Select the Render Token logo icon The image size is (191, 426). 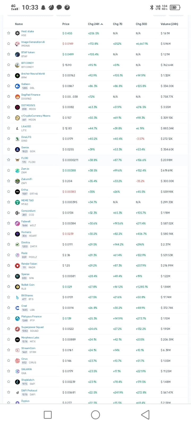(x=17, y=265)
